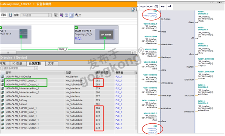225x136 pixels.
Task: Click the relations toolbar icon beside HMI dropdown
Action: pyautogui.click(x=56, y=15)
